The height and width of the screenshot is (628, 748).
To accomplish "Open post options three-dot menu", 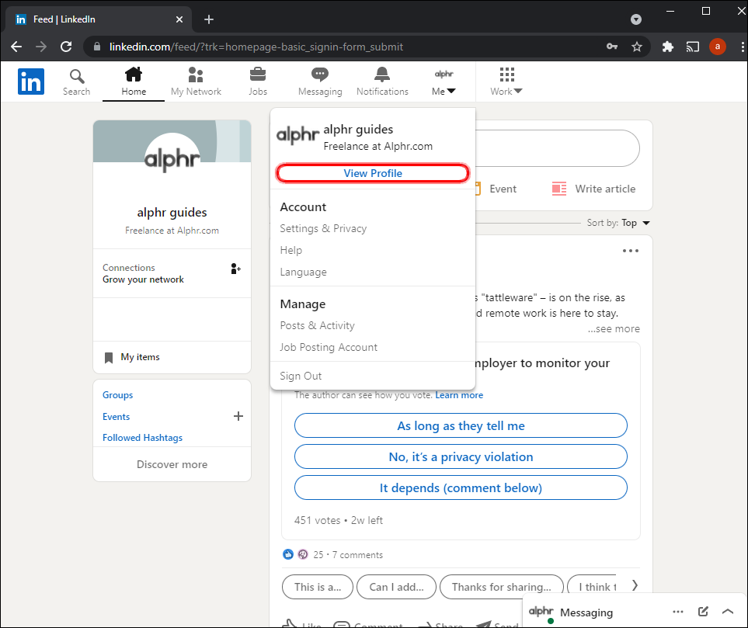I will coord(630,251).
